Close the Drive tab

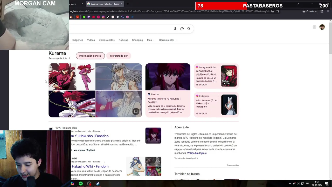click(x=82, y=4)
